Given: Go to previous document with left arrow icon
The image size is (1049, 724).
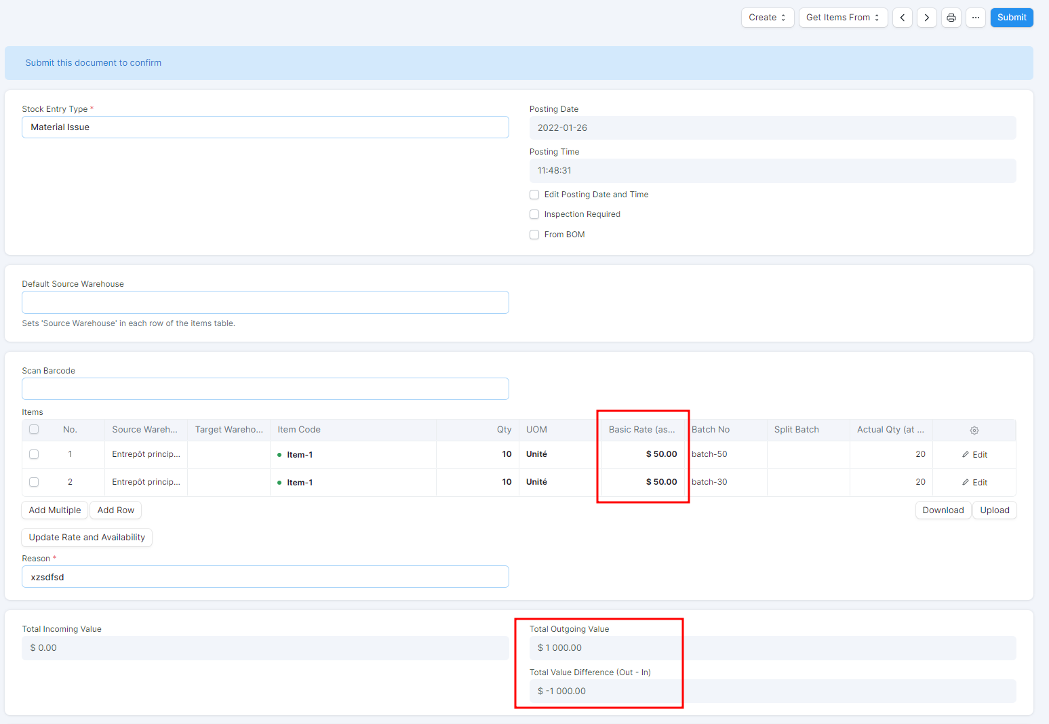Looking at the screenshot, I should (902, 17).
